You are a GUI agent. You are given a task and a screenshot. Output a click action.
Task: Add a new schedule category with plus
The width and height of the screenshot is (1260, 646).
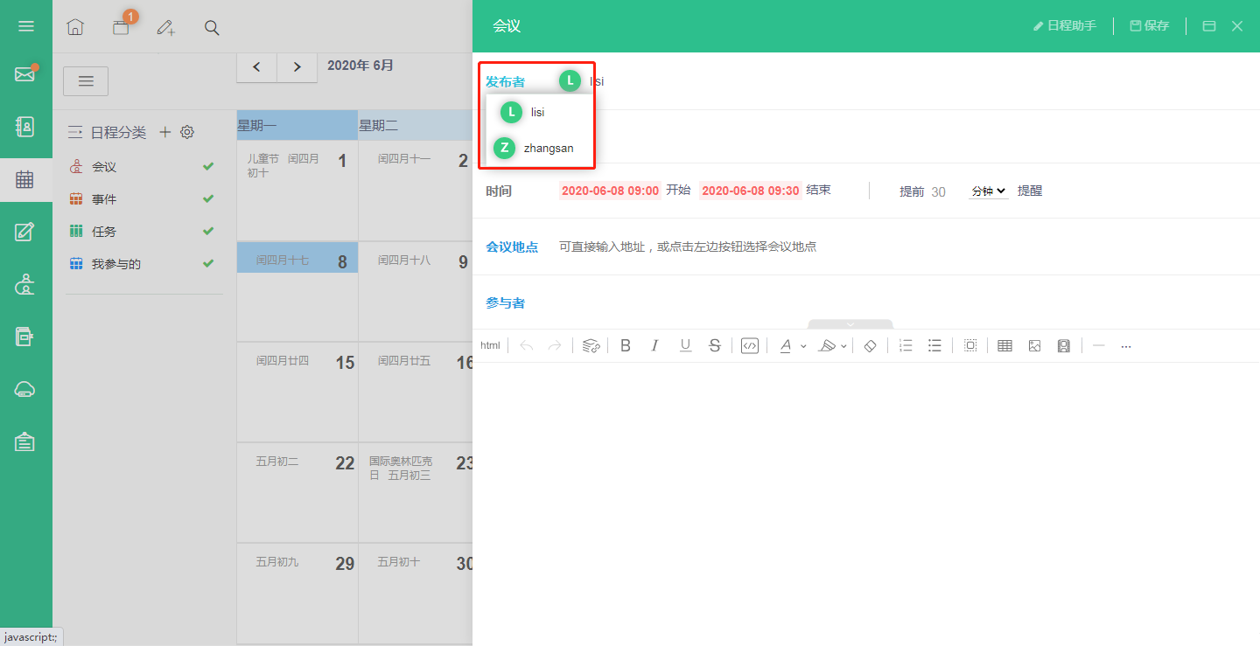click(x=164, y=132)
